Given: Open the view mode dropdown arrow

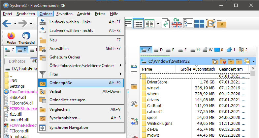Looking at the screenshot, I should pos(158,24).
